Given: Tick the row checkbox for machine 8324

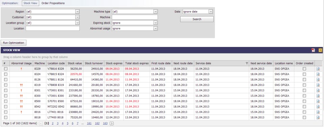Looking at the screenshot, I should pyautogui.click(x=6, y=74).
